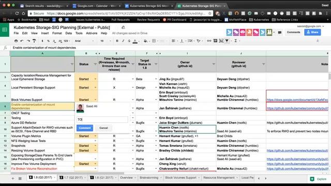The image size is (331, 186).
Task: Open the File menu
Action: [16, 33]
